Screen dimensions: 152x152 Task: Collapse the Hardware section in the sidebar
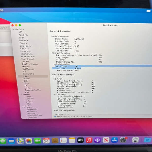tap(14, 29)
